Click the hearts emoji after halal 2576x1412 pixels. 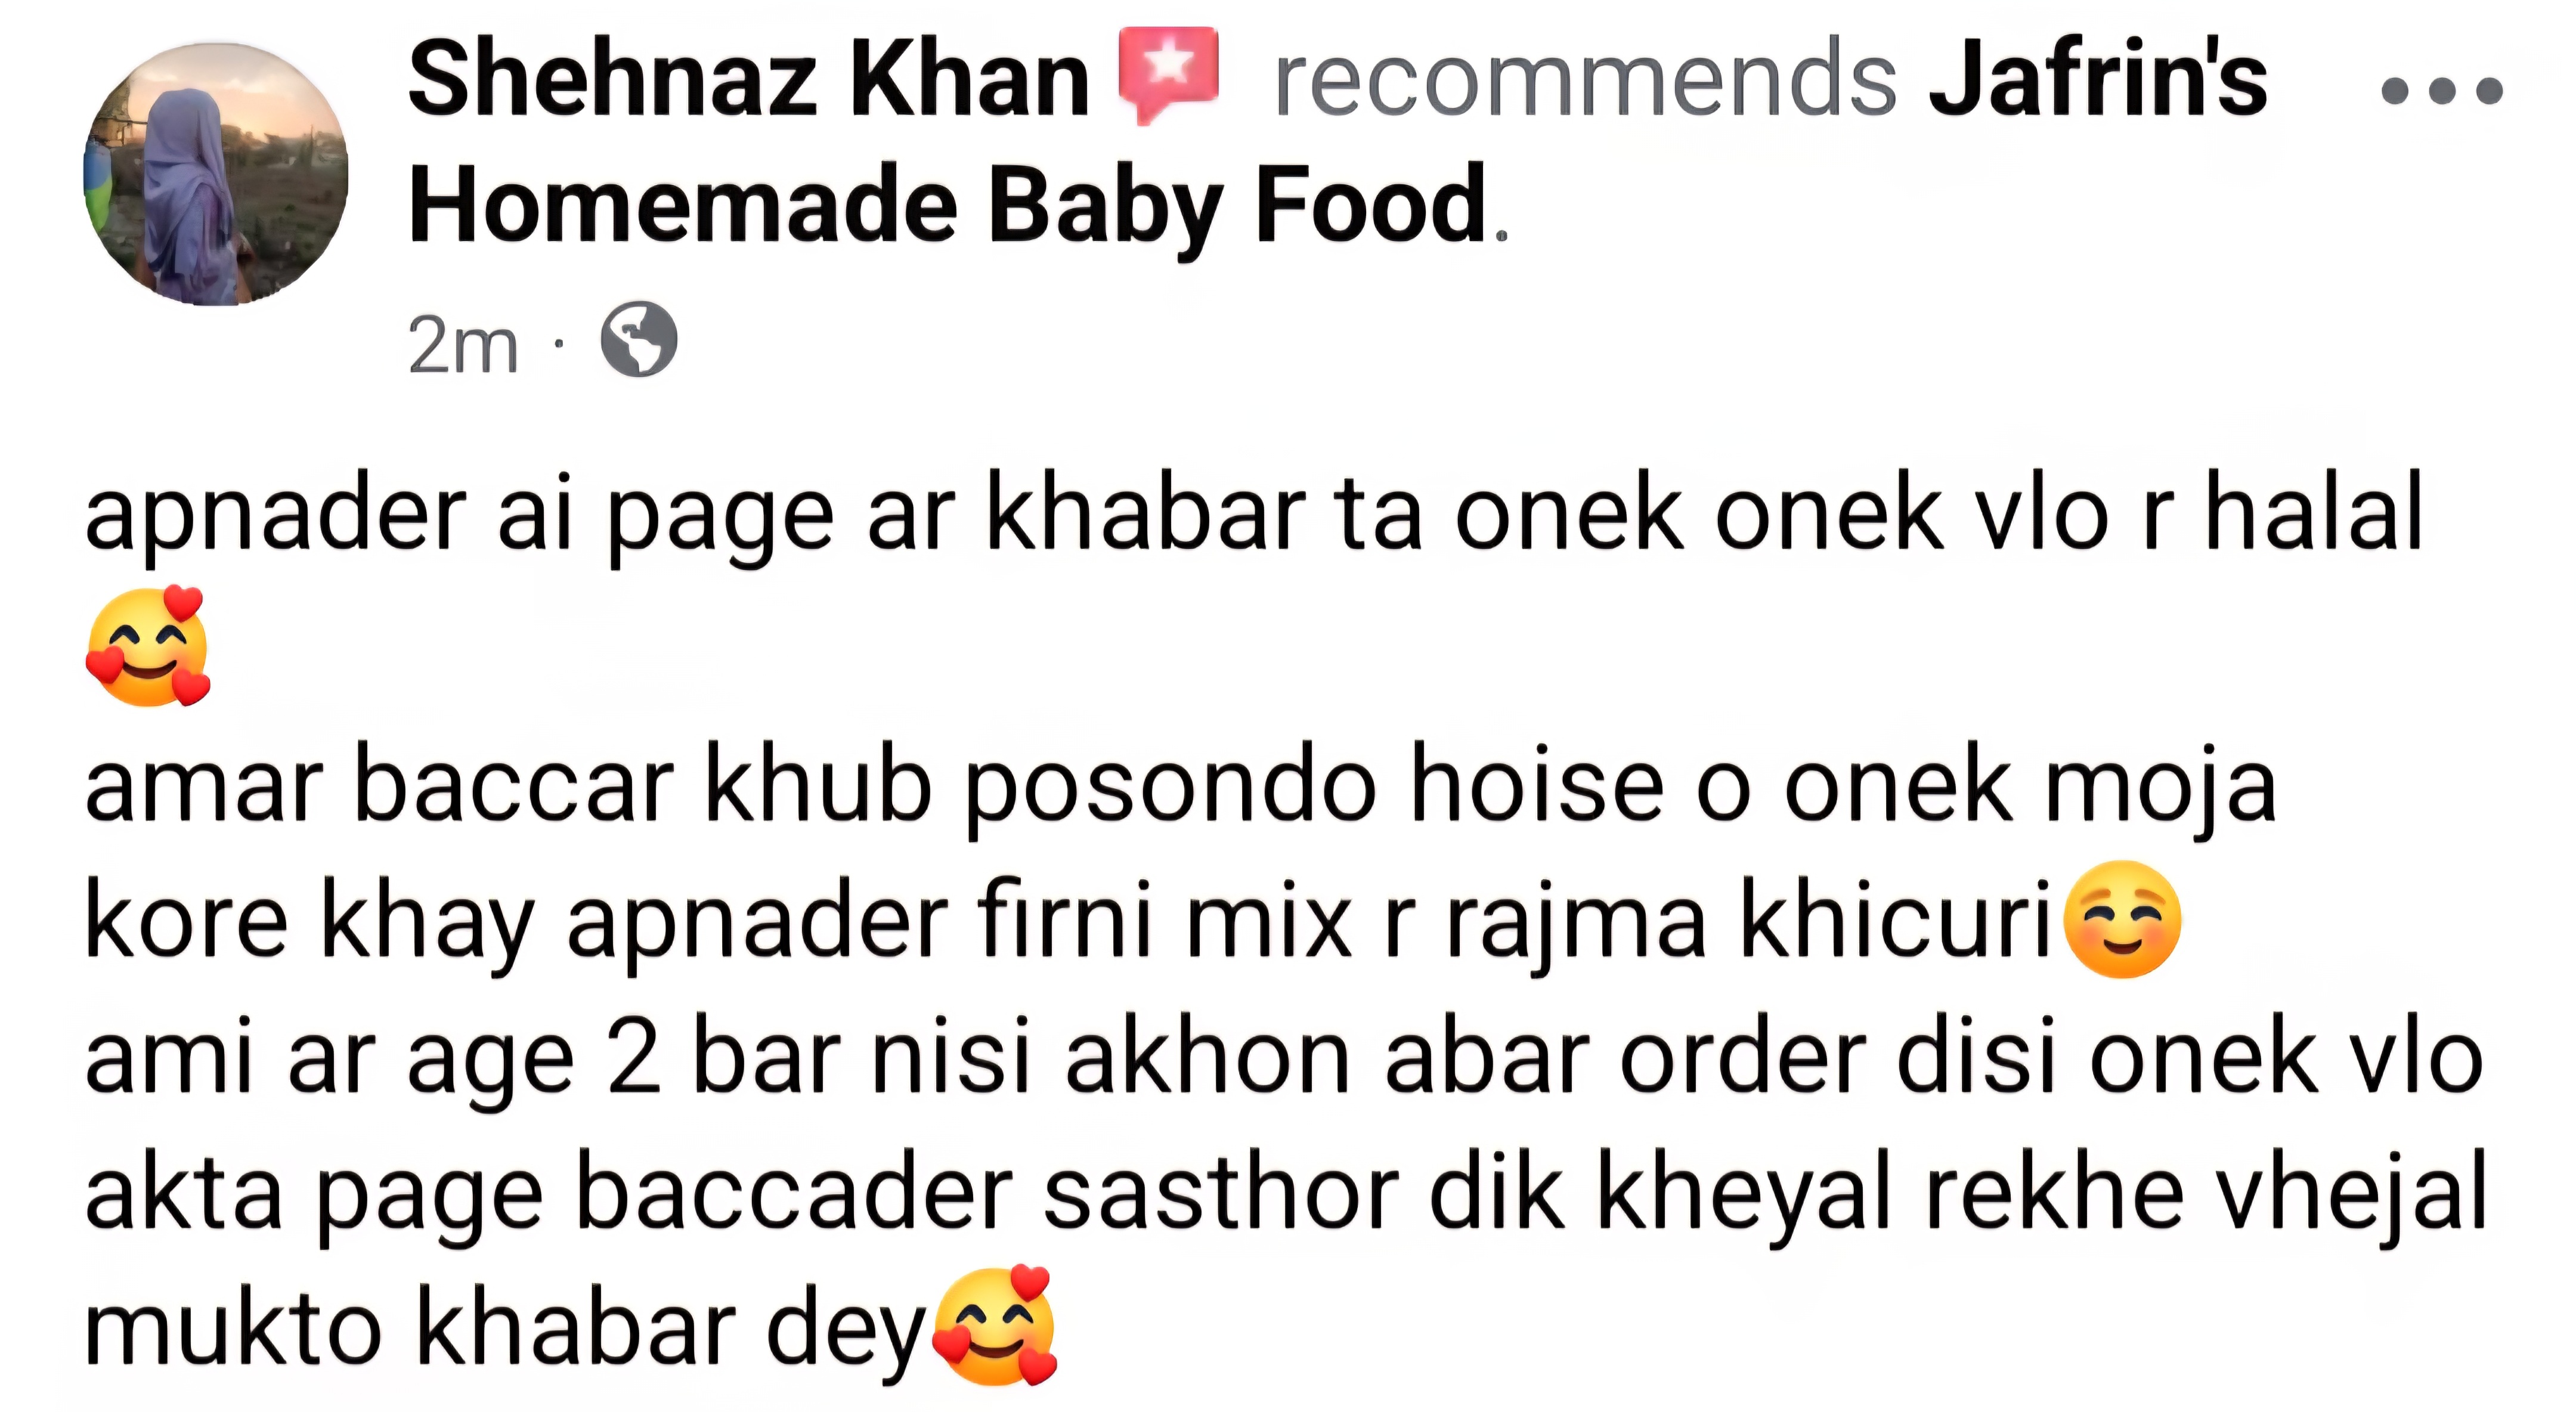tap(148, 646)
